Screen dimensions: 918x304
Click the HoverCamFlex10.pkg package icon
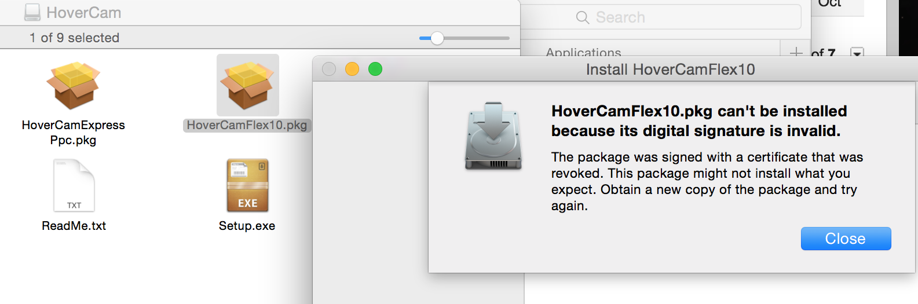pos(247,86)
